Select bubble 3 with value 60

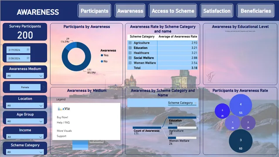click(241, 141)
